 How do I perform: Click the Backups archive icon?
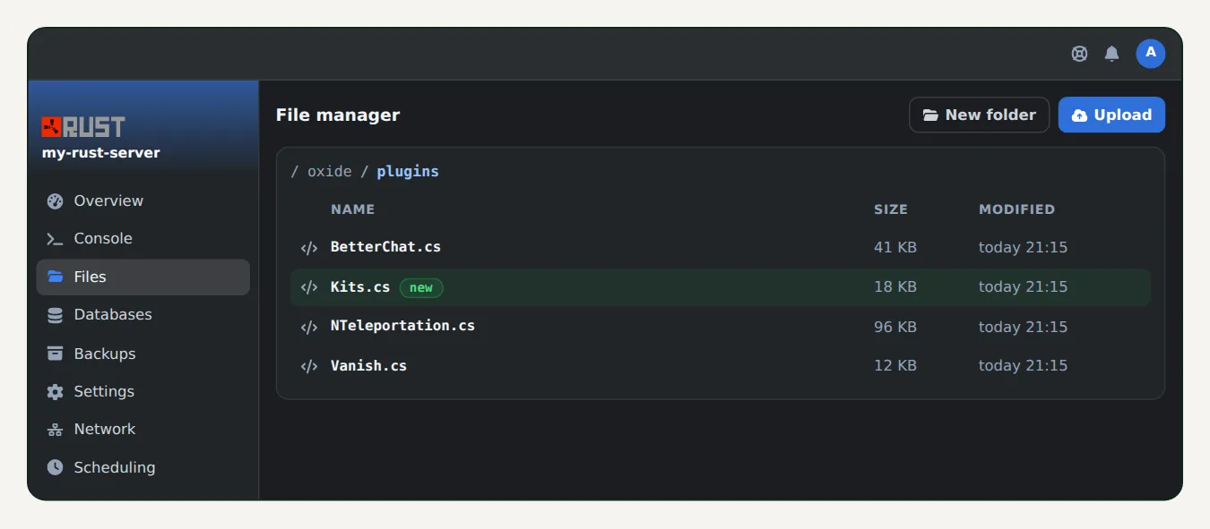[x=55, y=354]
